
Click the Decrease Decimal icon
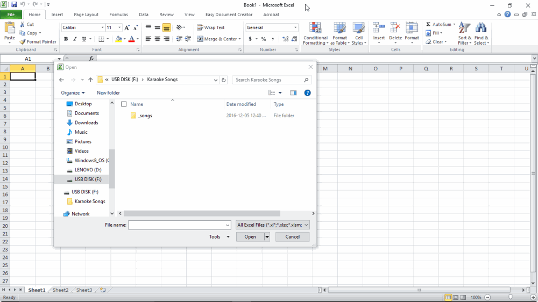pos(294,39)
